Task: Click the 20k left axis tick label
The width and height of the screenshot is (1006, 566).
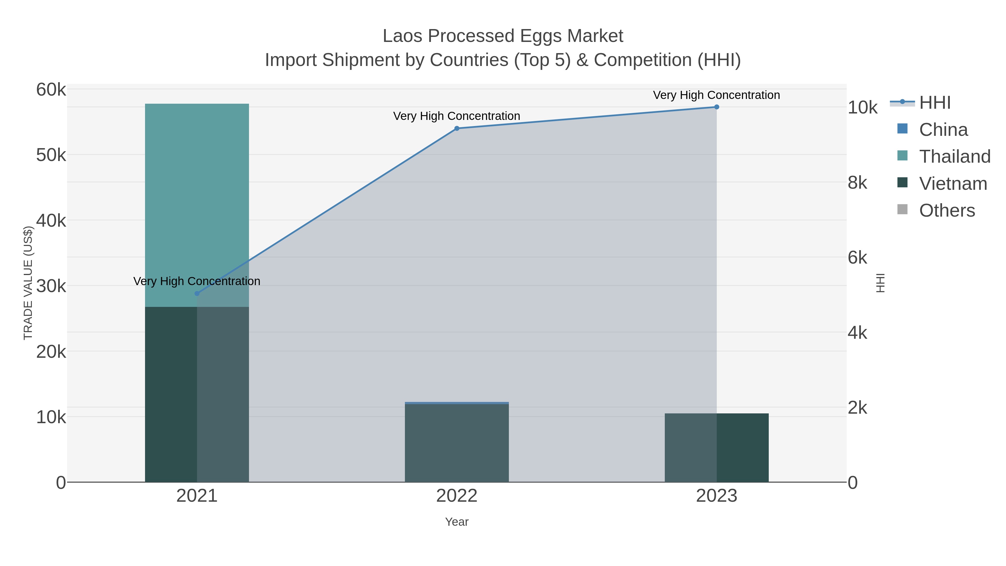Action: pyautogui.click(x=51, y=352)
